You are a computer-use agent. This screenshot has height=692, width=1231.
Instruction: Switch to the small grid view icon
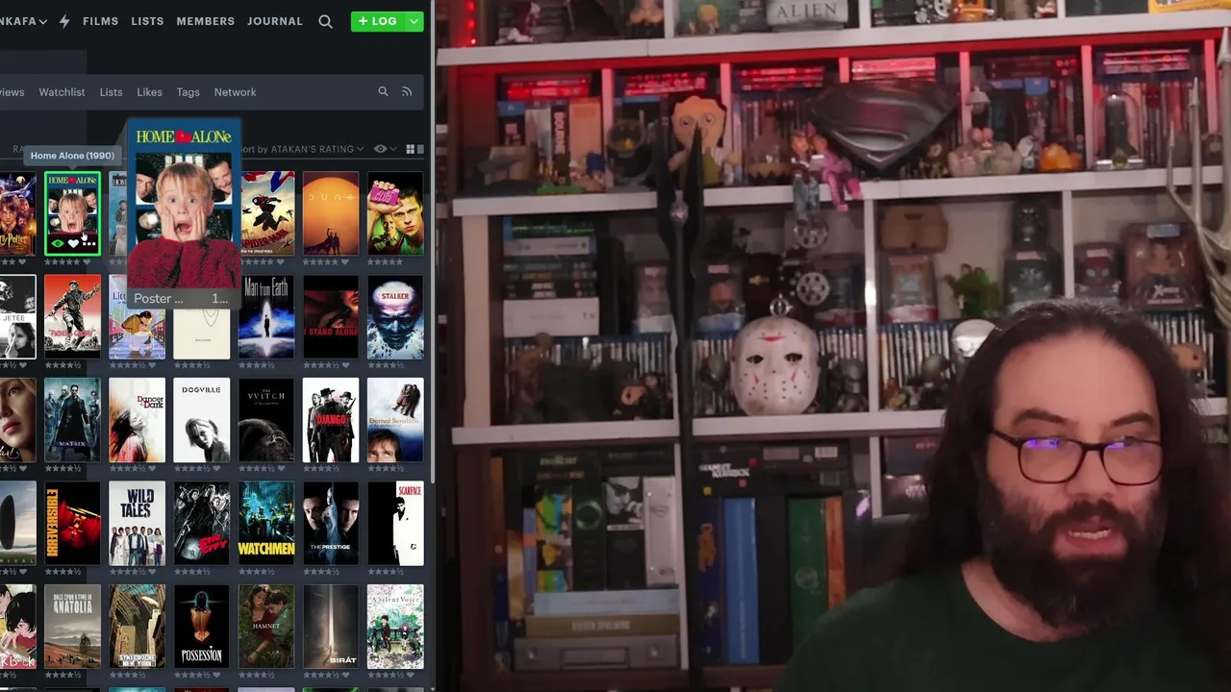tap(411, 149)
